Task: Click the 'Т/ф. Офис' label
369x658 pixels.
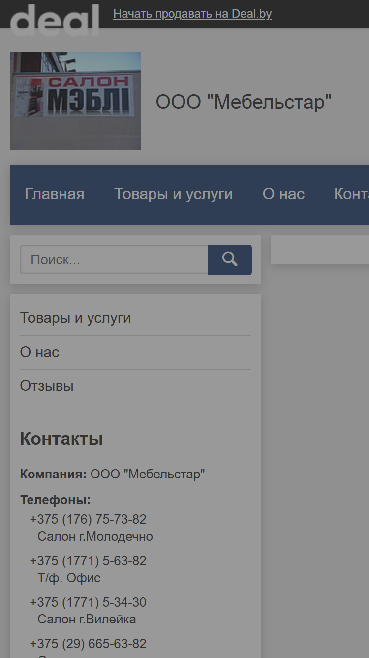Action: [x=69, y=578]
